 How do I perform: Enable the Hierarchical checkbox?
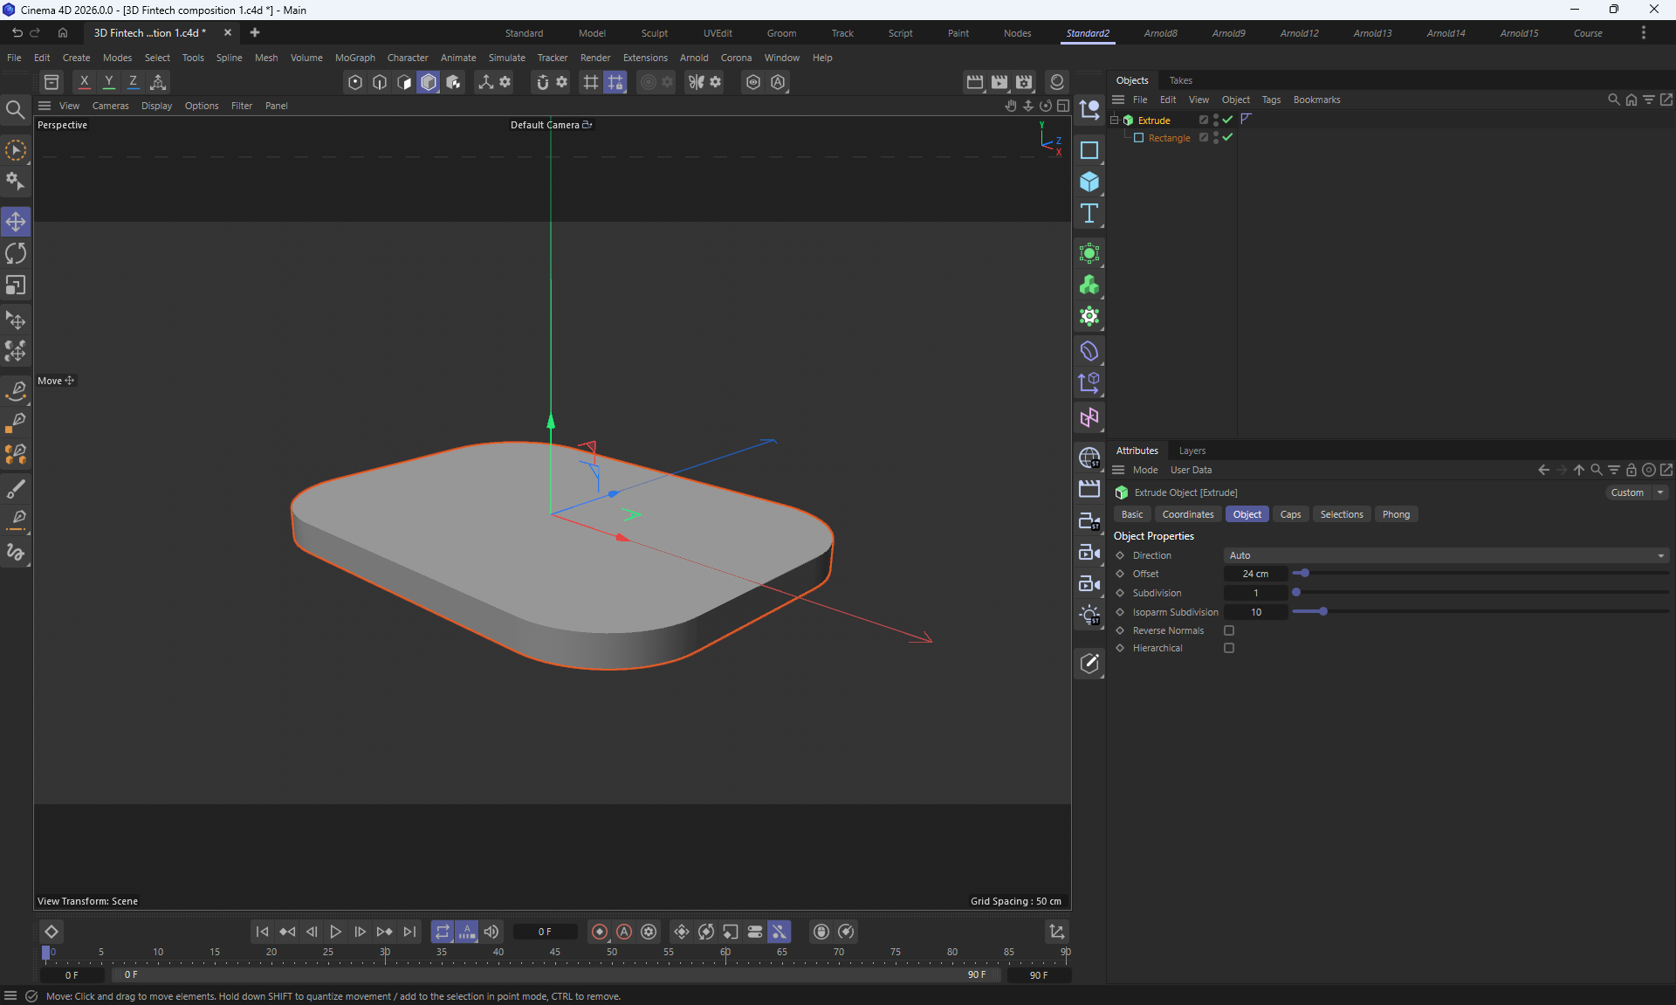click(1229, 648)
